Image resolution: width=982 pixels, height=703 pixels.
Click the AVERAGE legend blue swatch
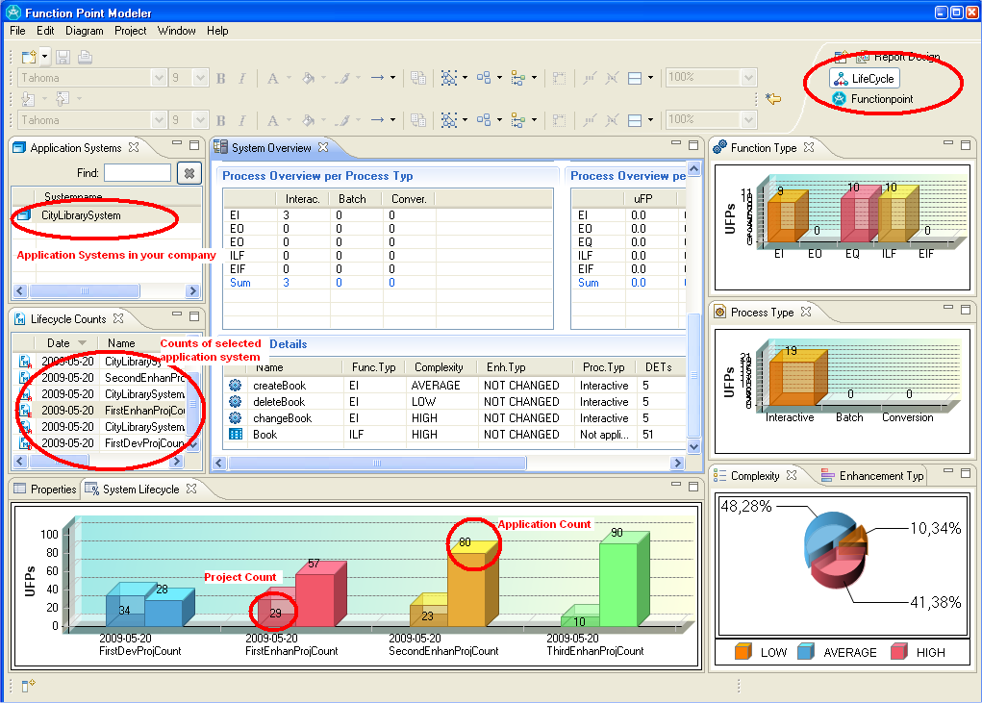(806, 652)
